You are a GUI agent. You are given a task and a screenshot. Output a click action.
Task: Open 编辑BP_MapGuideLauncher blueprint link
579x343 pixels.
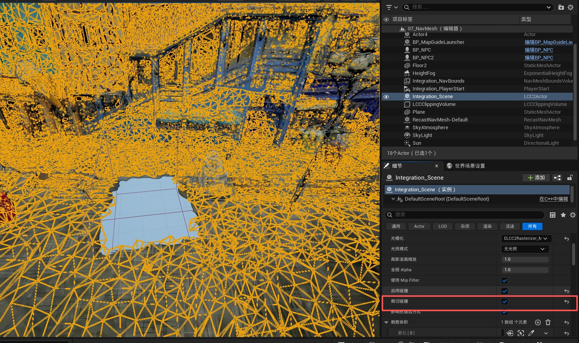(x=549, y=42)
